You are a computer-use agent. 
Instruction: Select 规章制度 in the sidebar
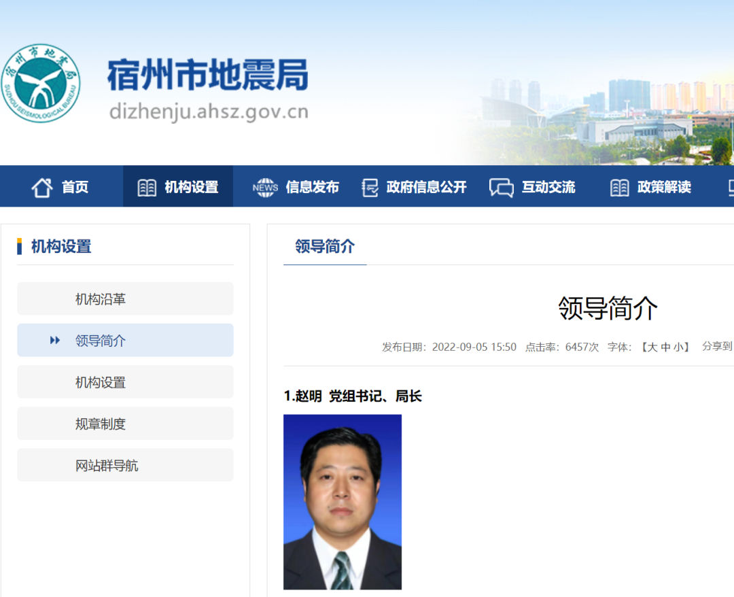click(125, 424)
